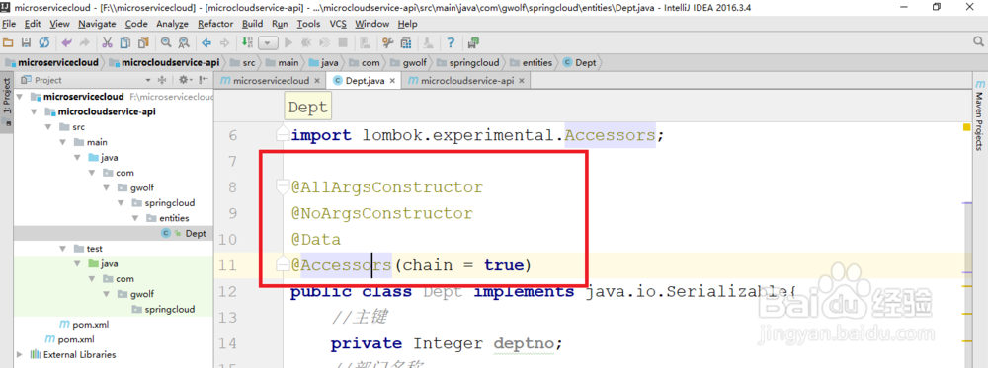The height and width of the screenshot is (368, 988).
Task: Click the grey Redo arrow
Action: [84, 42]
